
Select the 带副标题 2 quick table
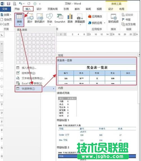click(x=97, y=156)
